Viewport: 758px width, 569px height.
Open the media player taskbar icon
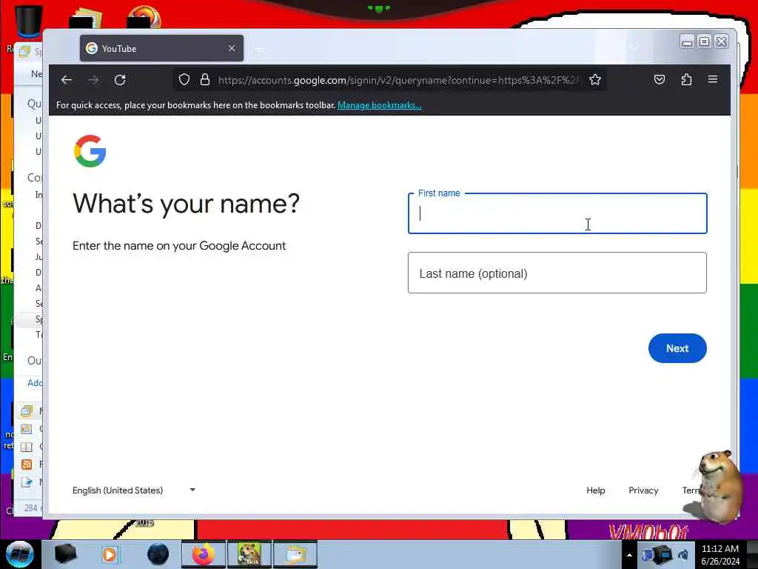[110, 554]
